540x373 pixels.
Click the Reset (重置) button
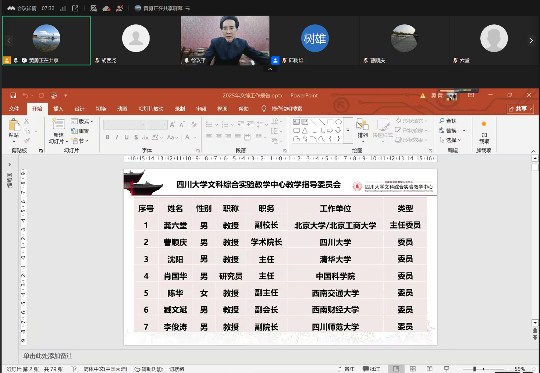pyautogui.click(x=80, y=131)
